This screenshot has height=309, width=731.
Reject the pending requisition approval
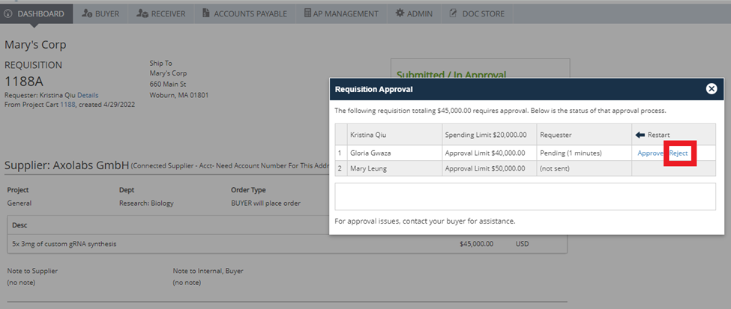coord(679,153)
